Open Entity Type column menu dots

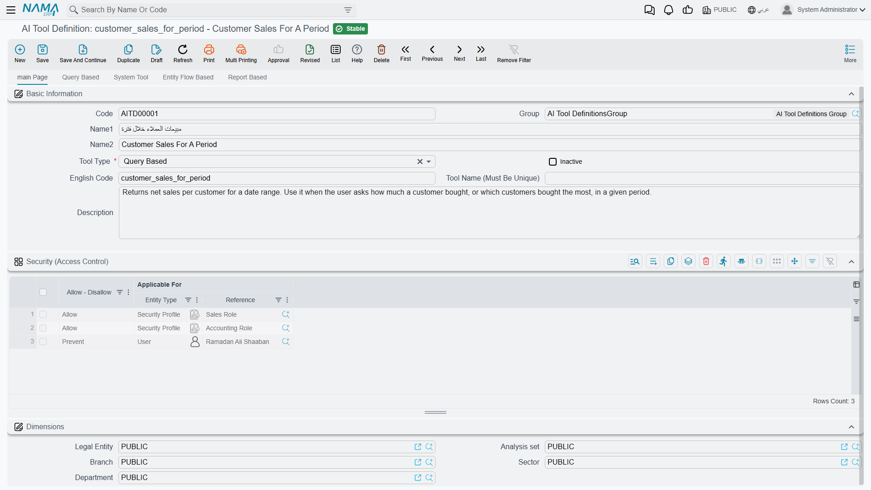tap(197, 300)
